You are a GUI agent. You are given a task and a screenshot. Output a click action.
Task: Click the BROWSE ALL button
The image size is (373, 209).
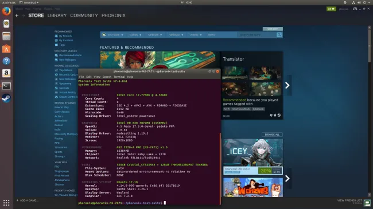pyautogui.click(x=272, y=135)
